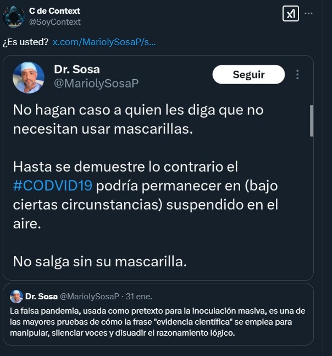Click Dr. Sosa's large profile picture
The width and height of the screenshot is (332, 356).
(x=29, y=77)
